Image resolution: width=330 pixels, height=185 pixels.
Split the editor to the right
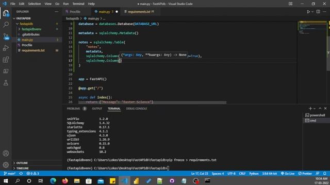[318, 12]
